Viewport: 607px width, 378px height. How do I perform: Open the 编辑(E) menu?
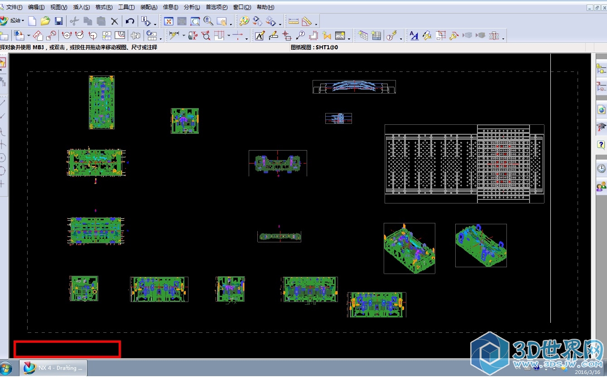[36, 7]
